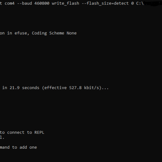162x162 pixels.
Task: Click the 21.9 duration value
Action: point(15,88)
